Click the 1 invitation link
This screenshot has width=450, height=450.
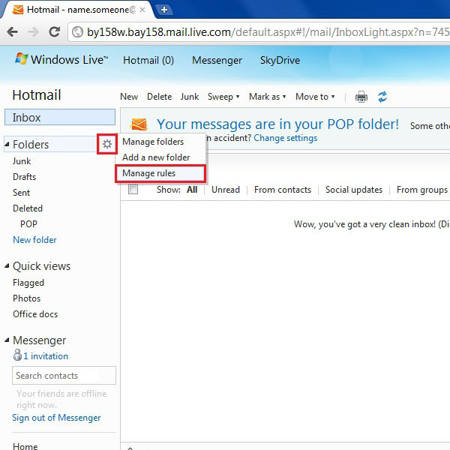[46, 356]
